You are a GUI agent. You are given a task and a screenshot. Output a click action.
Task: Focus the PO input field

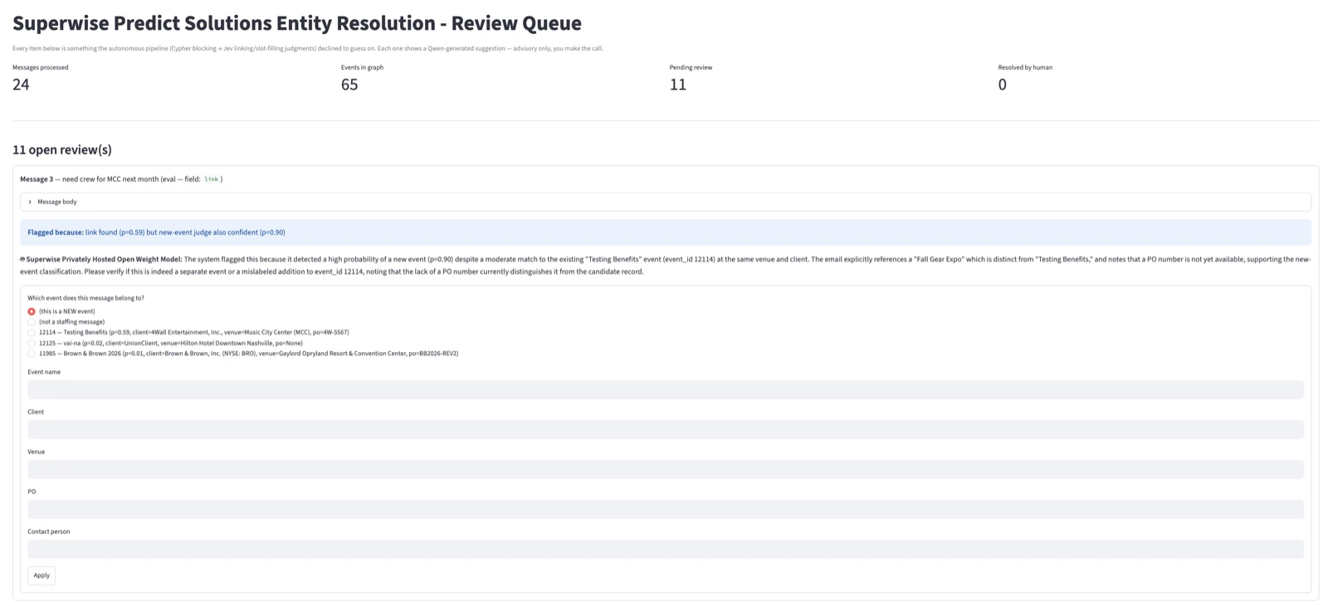click(x=665, y=509)
